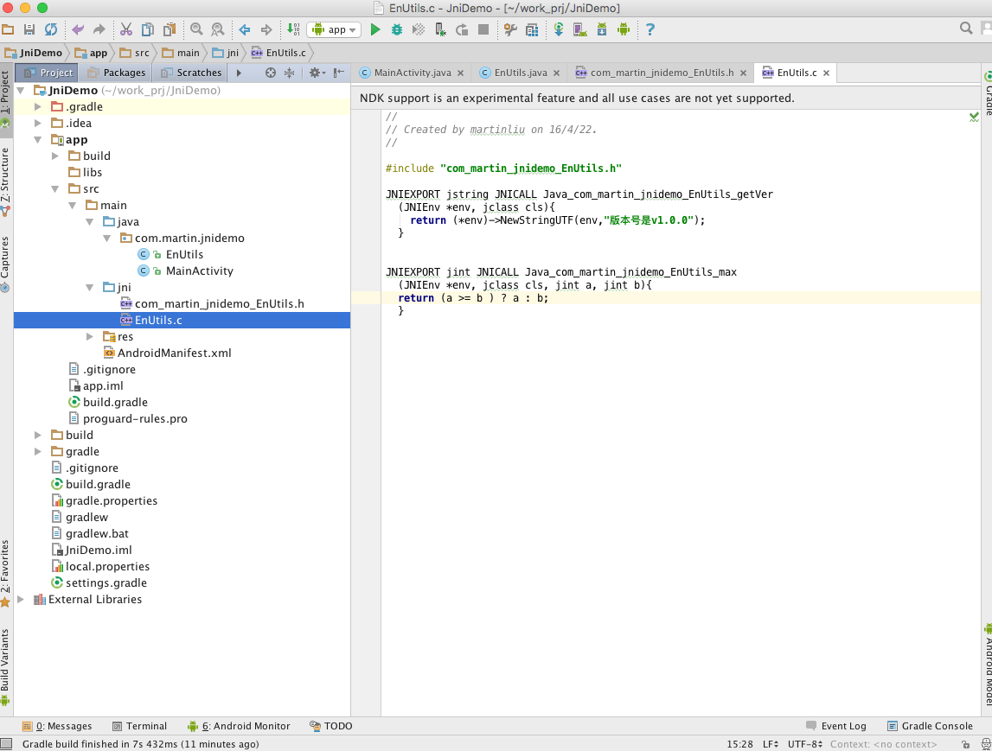Image resolution: width=992 pixels, height=751 pixels.
Task: Open the app run configuration dropdown
Action: 335,29
